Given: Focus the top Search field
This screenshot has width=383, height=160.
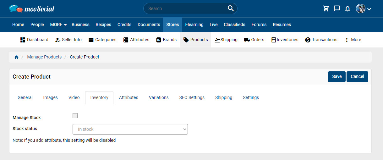Looking at the screenshot, I should click(190, 8).
